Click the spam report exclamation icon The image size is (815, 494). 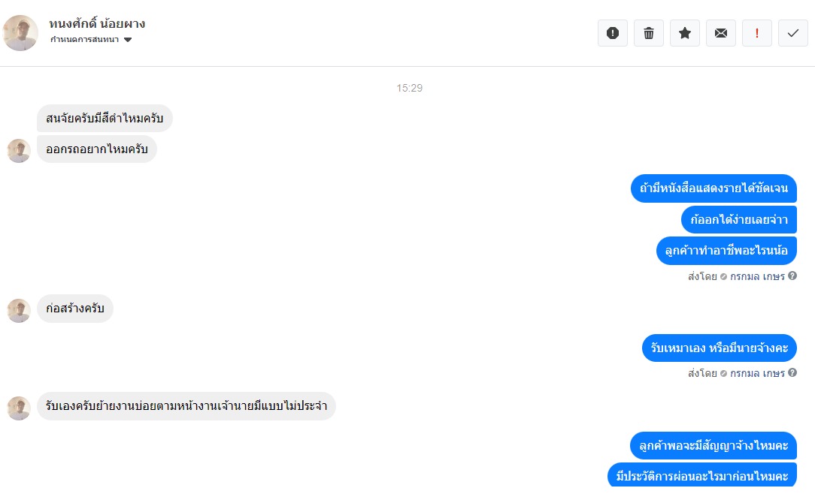pos(612,33)
